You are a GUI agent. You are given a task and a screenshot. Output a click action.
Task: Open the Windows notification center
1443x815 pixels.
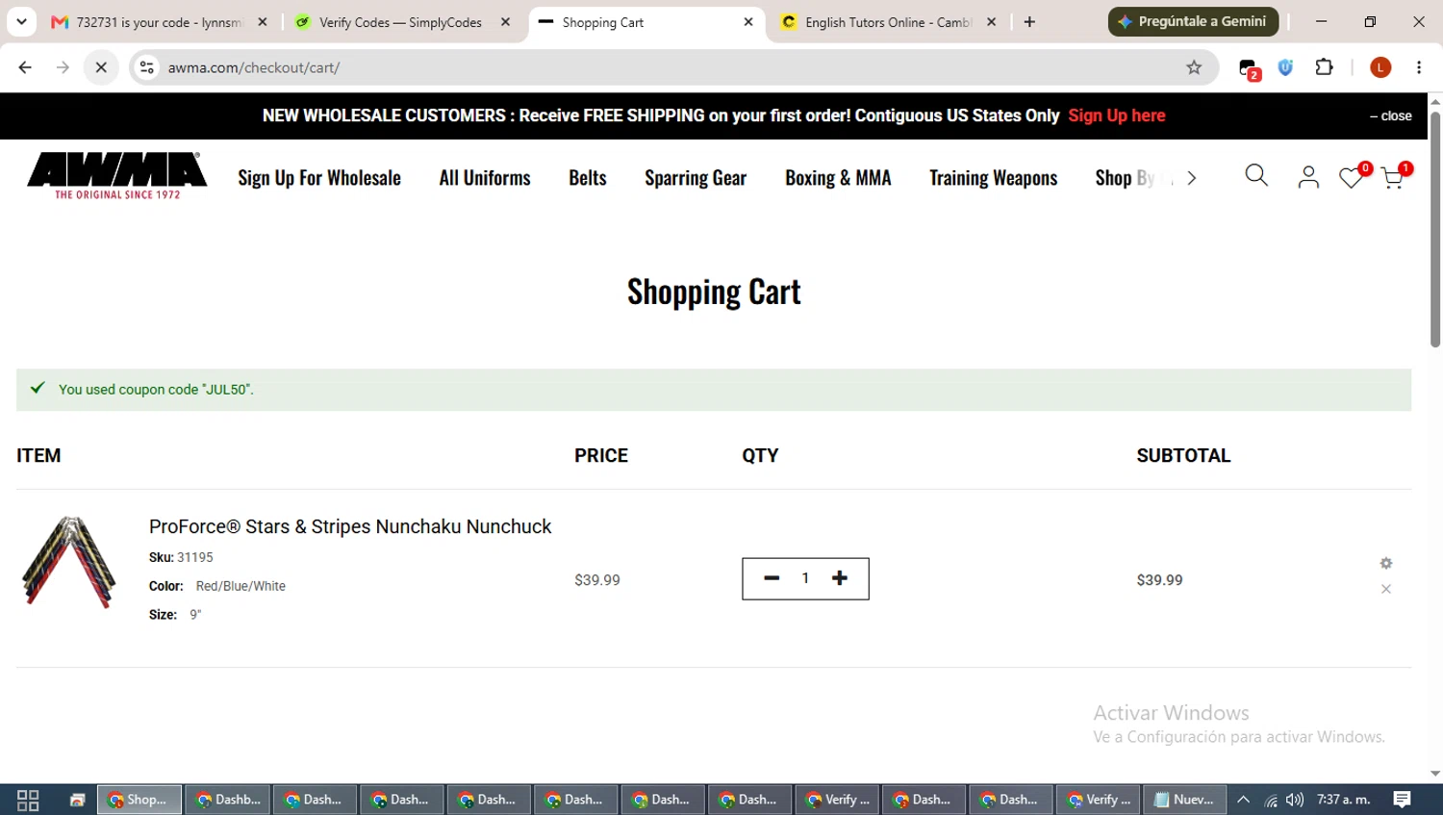click(x=1403, y=800)
